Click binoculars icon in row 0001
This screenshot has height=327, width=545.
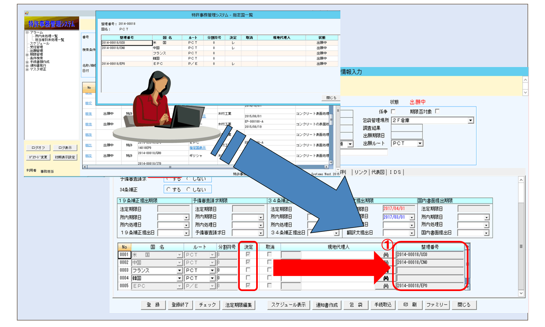tap(386, 255)
